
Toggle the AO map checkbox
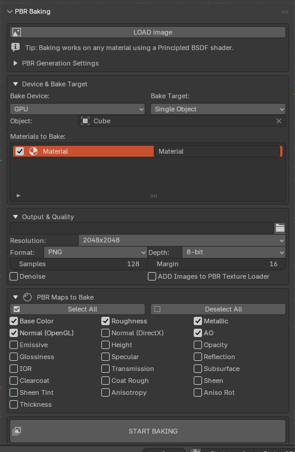point(198,333)
